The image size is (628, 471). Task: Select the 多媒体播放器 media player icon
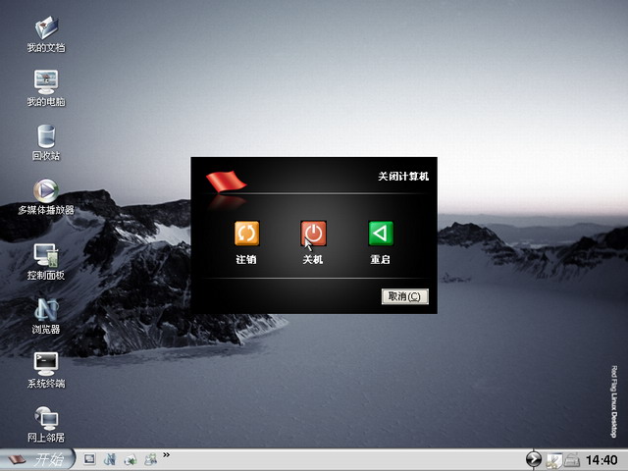coord(46,196)
